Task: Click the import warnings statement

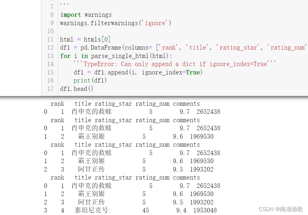Action: tap(86, 15)
